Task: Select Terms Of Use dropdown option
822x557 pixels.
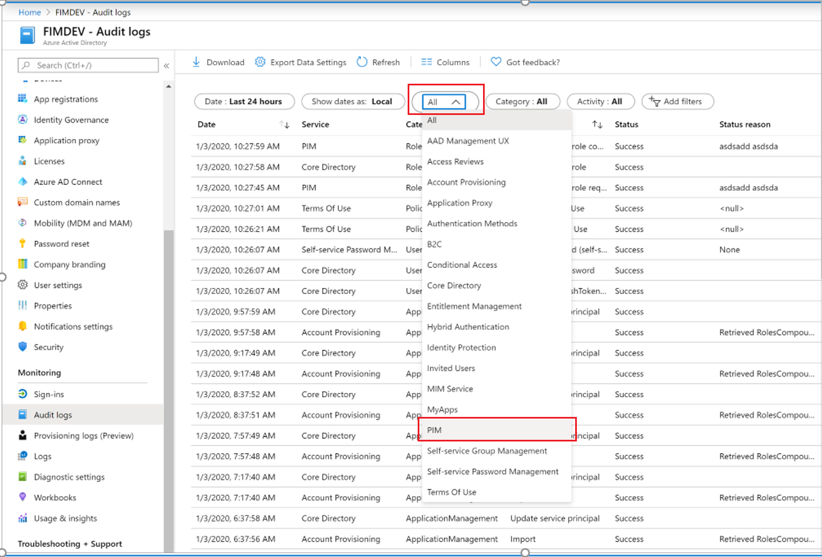Action: (496, 492)
